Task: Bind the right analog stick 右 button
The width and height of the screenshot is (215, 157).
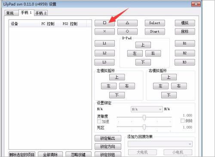Action: click(x=179, y=86)
